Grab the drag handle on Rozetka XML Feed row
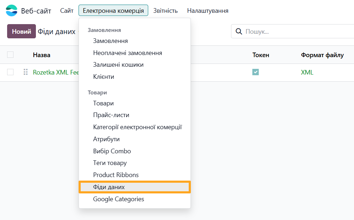354x220 pixels. [x=26, y=72]
